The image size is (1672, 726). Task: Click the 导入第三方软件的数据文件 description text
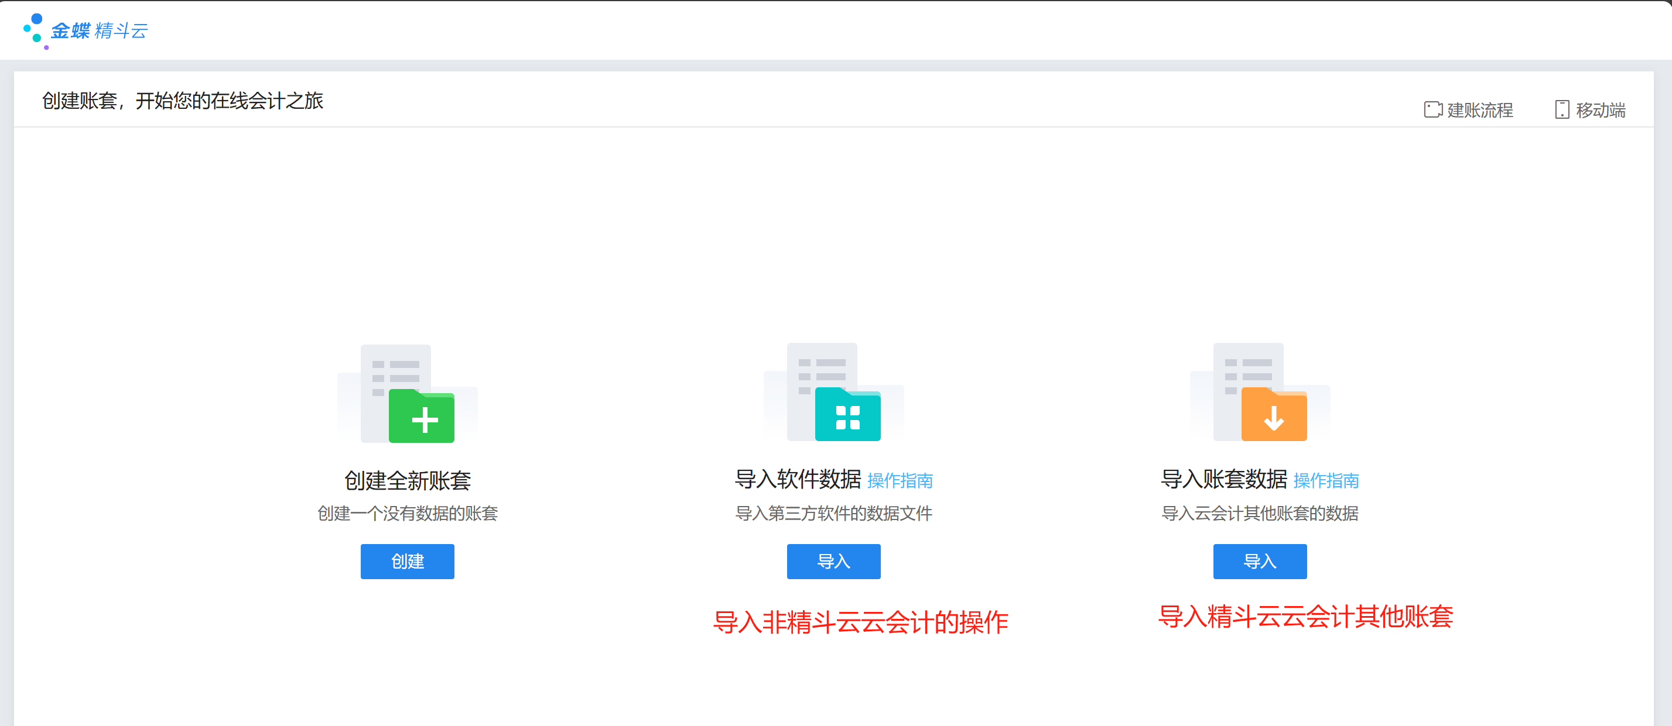coord(833,514)
